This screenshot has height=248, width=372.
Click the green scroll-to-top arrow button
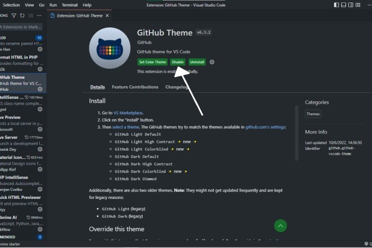[280, 226]
